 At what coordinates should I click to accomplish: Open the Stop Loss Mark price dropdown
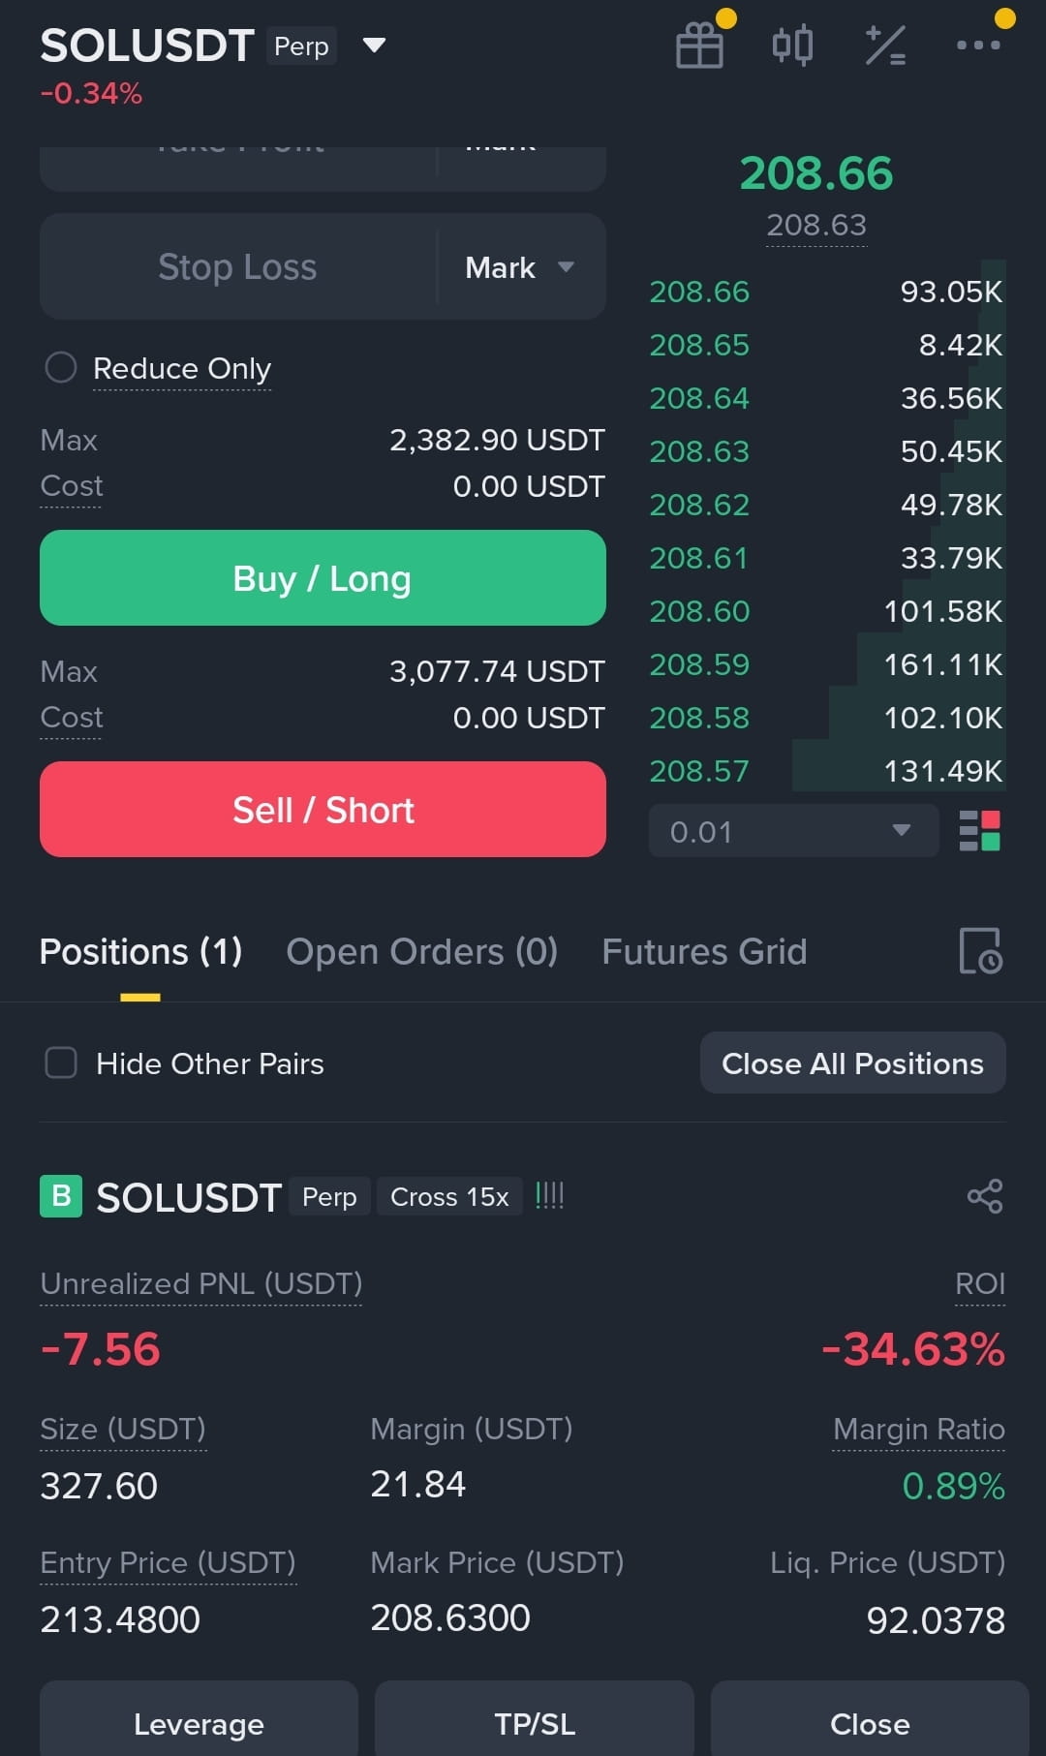[x=521, y=267]
